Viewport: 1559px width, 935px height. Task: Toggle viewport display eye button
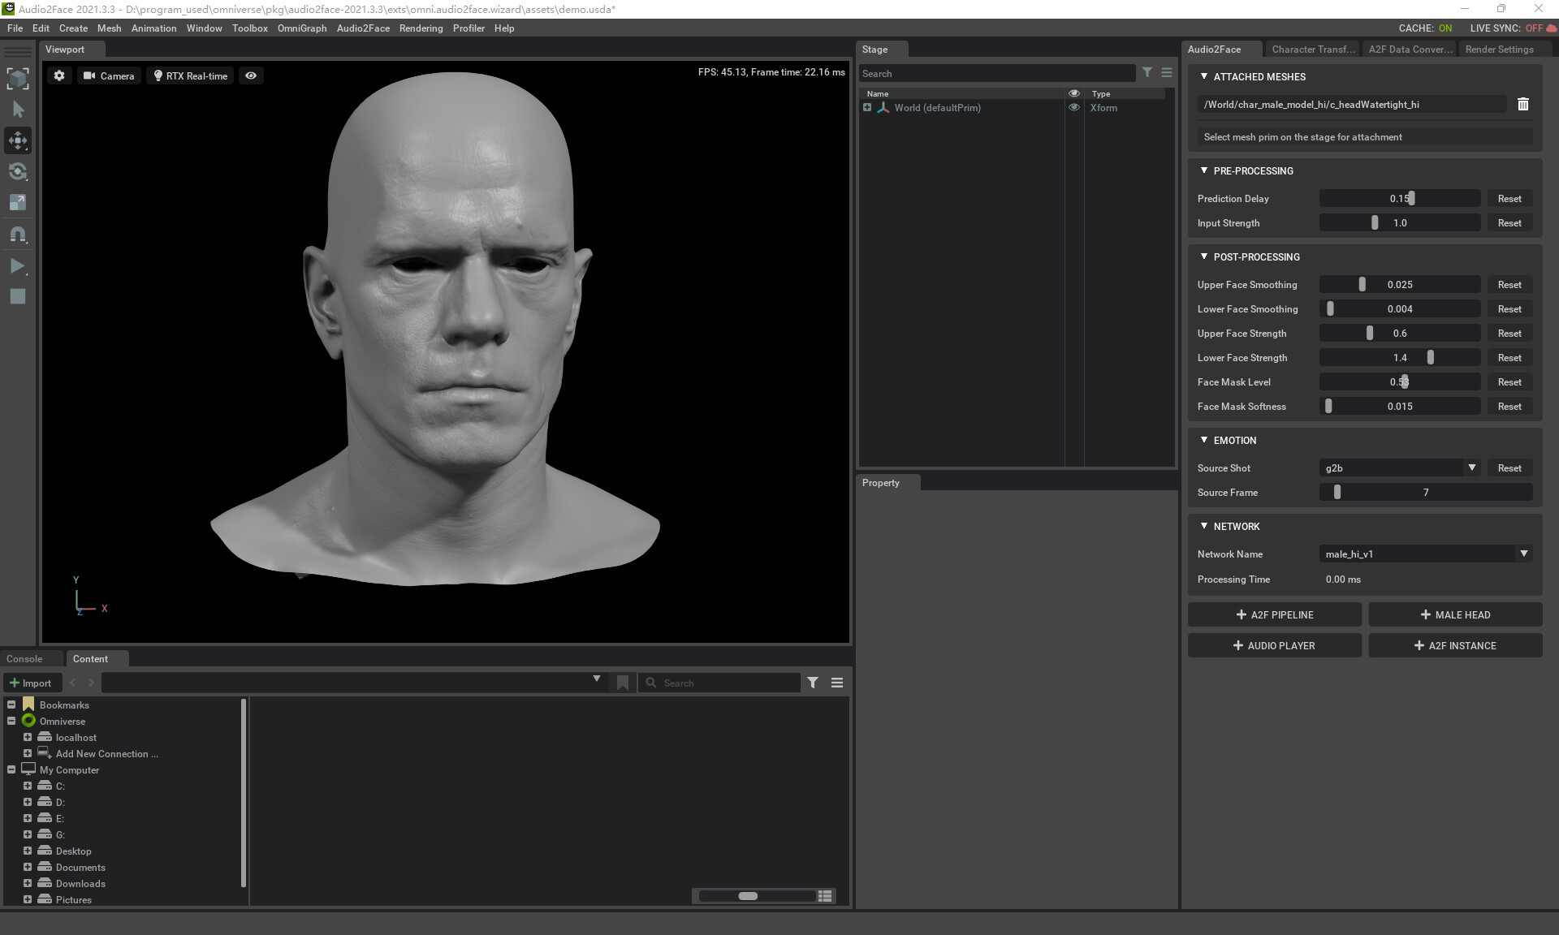pyautogui.click(x=251, y=75)
